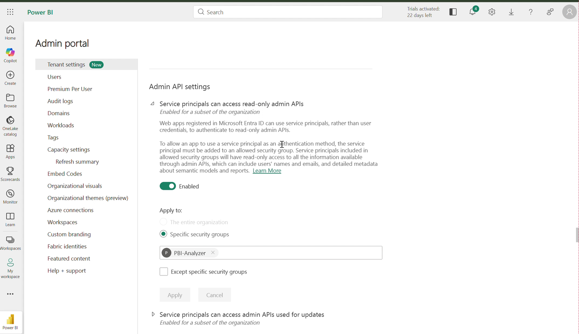Image resolution: width=579 pixels, height=334 pixels.
Task: Click the Search box at top
Action: pos(288,12)
